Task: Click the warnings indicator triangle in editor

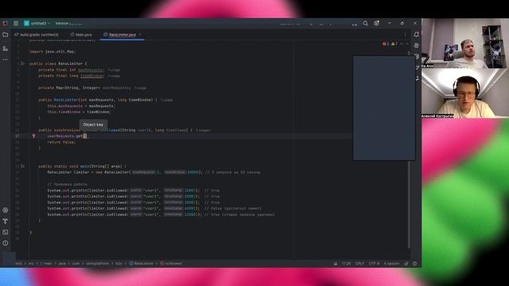Action: 394,44
